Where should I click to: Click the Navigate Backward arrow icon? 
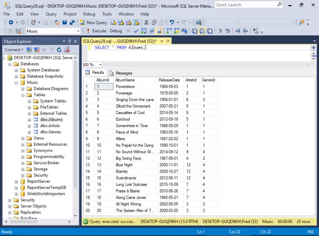coord(11,22)
